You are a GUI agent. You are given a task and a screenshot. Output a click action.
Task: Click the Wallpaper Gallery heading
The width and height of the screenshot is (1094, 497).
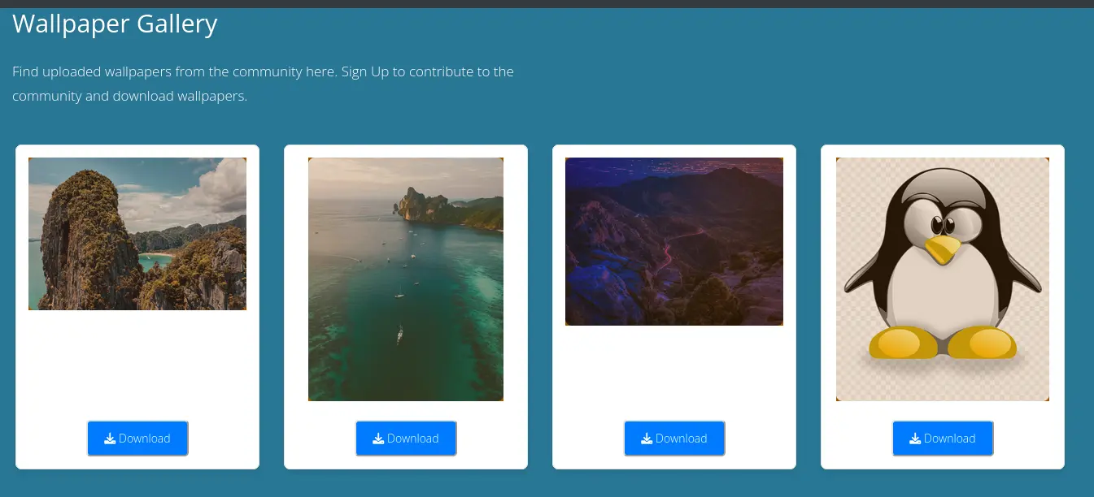(115, 24)
